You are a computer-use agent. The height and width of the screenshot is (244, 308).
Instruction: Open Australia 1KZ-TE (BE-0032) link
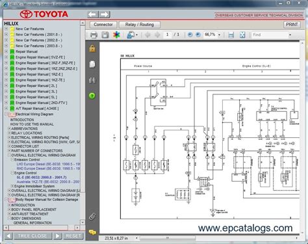(48, 182)
